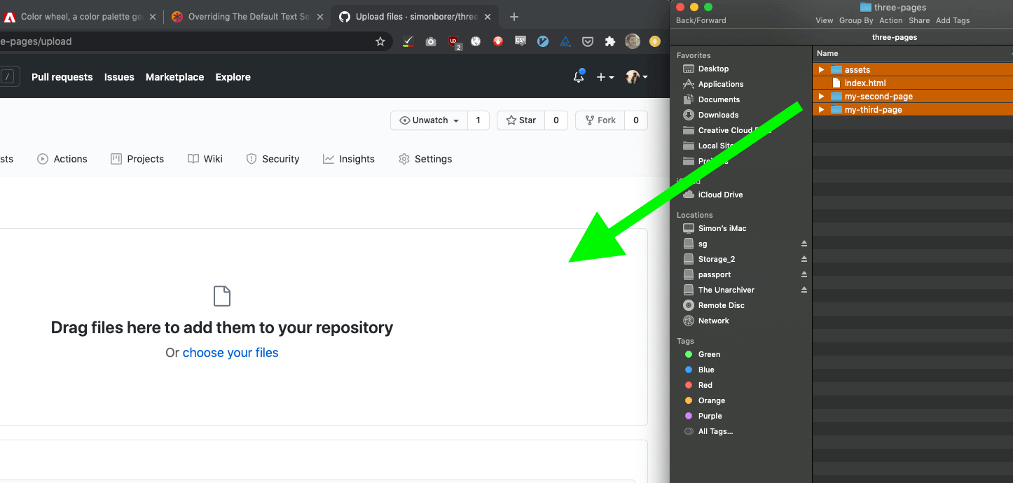Switch to the Wiki tab
Viewport: 1013px width, 483px height.
pos(205,159)
